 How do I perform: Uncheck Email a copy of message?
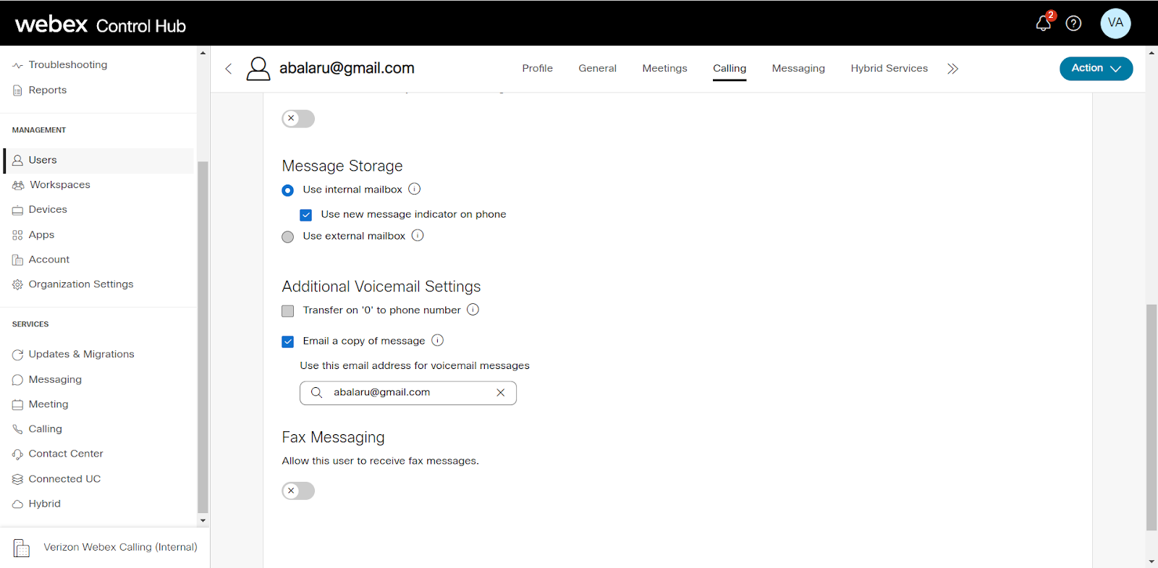pos(287,342)
